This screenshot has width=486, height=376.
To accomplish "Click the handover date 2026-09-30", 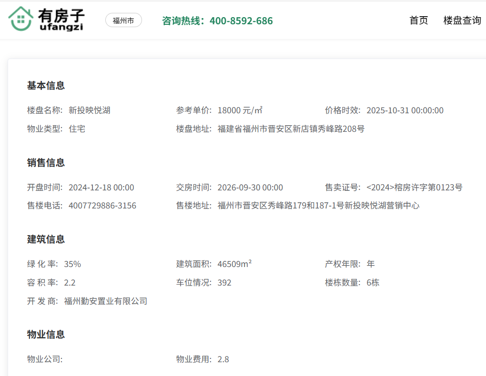I will pyautogui.click(x=250, y=188).
